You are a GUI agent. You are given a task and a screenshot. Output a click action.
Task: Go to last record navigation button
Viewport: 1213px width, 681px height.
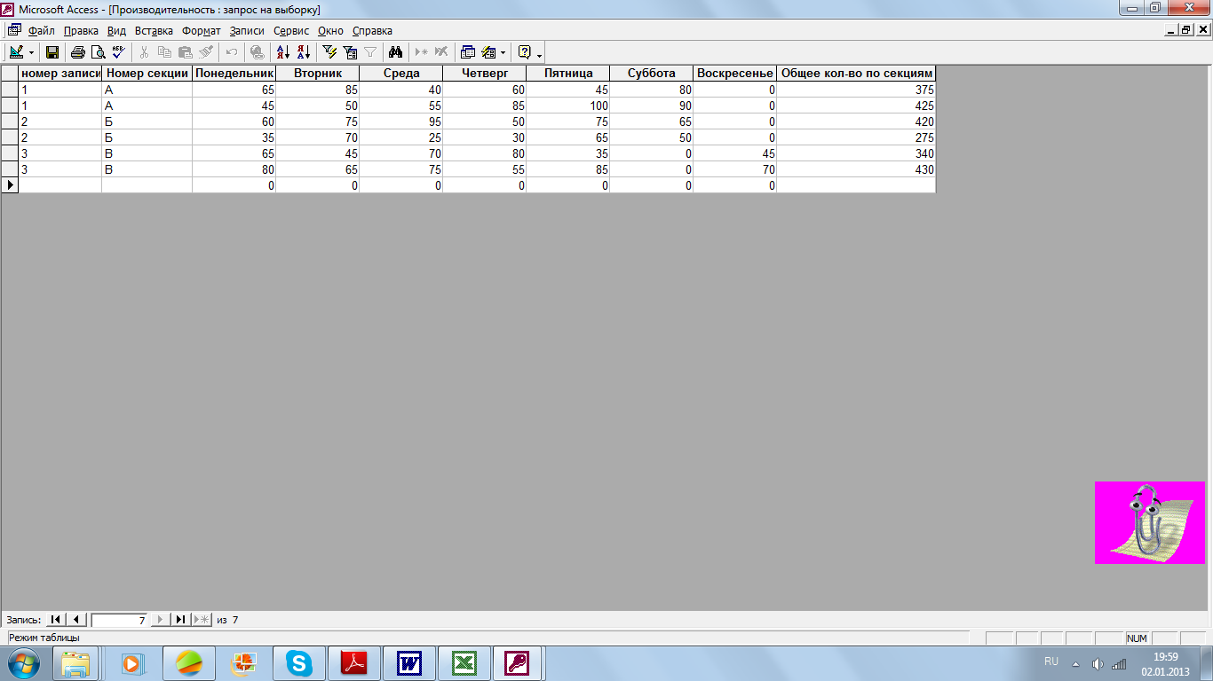(x=180, y=620)
